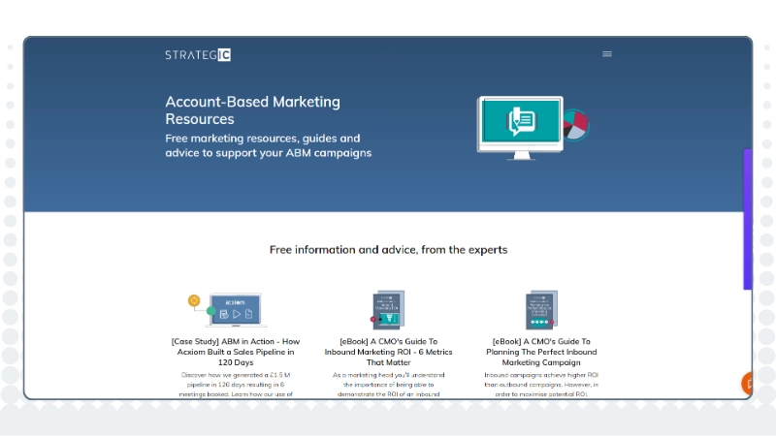The width and height of the screenshot is (776, 436).
Task: Click the Acxiom laptop illustration
Action: pos(236,309)
